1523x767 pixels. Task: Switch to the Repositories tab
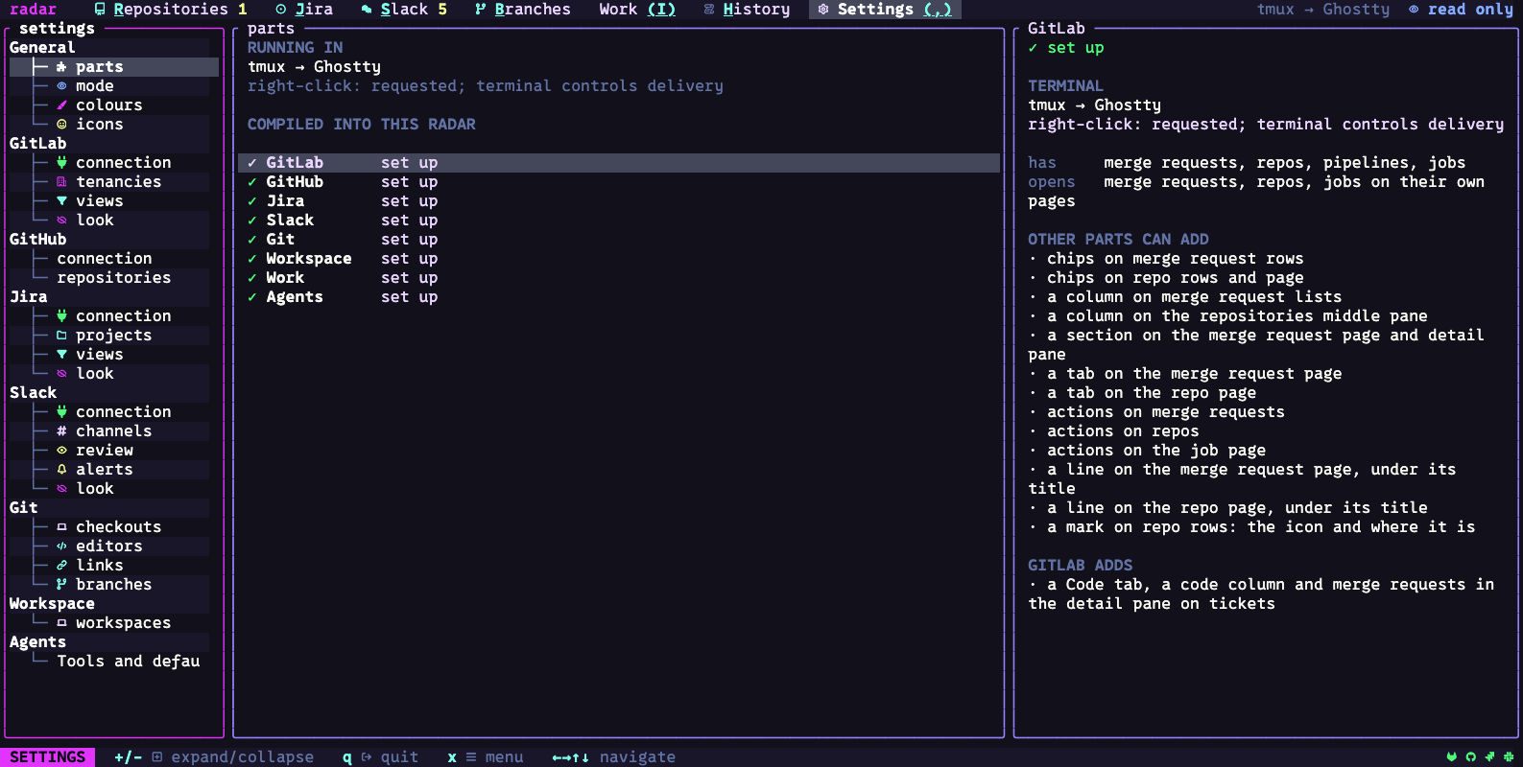(171, 10)
